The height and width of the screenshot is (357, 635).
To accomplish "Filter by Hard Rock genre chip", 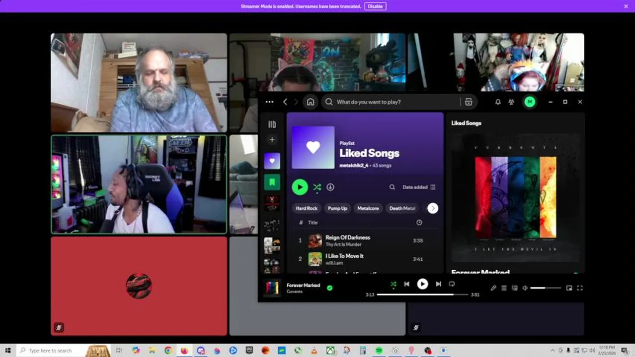I will pyautogui.click(x=307, y=208).
